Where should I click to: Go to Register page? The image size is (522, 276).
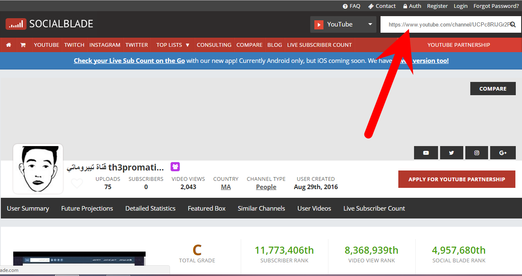(x=438, y=6)
